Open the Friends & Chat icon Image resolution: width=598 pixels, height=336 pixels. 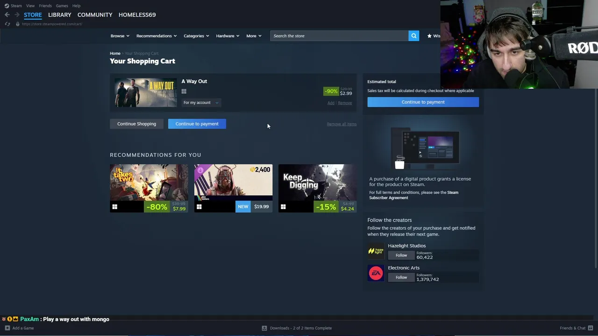pos(591,328)
